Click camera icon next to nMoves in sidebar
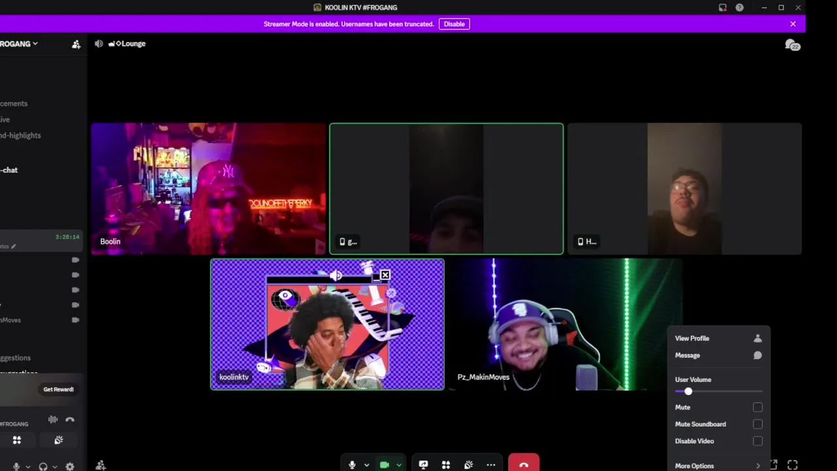 tap(76, 320)
